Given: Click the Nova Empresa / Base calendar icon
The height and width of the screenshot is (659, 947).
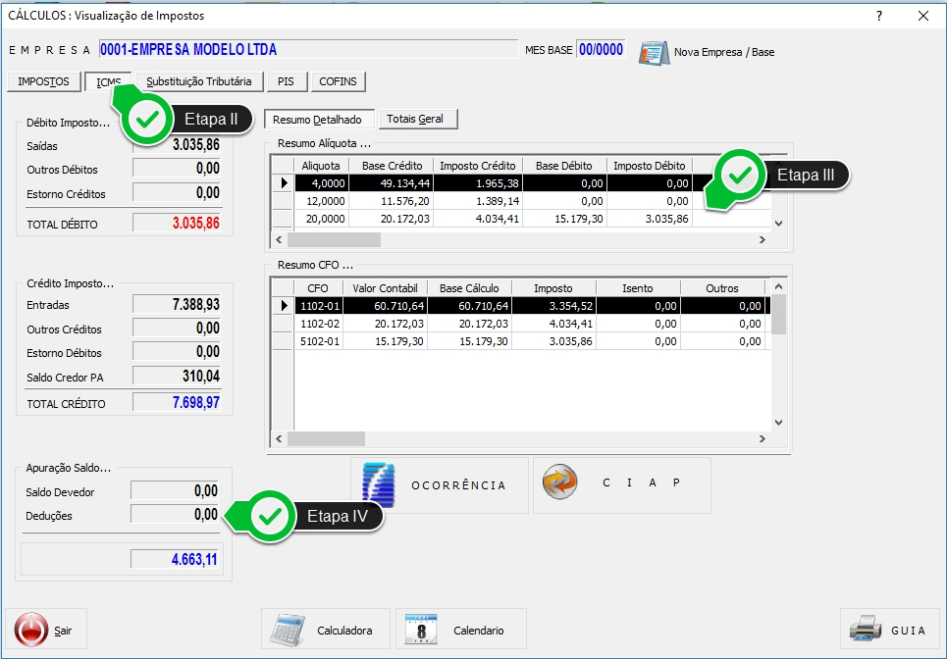Looking at the screenshot, I should [x=654, y=52].
